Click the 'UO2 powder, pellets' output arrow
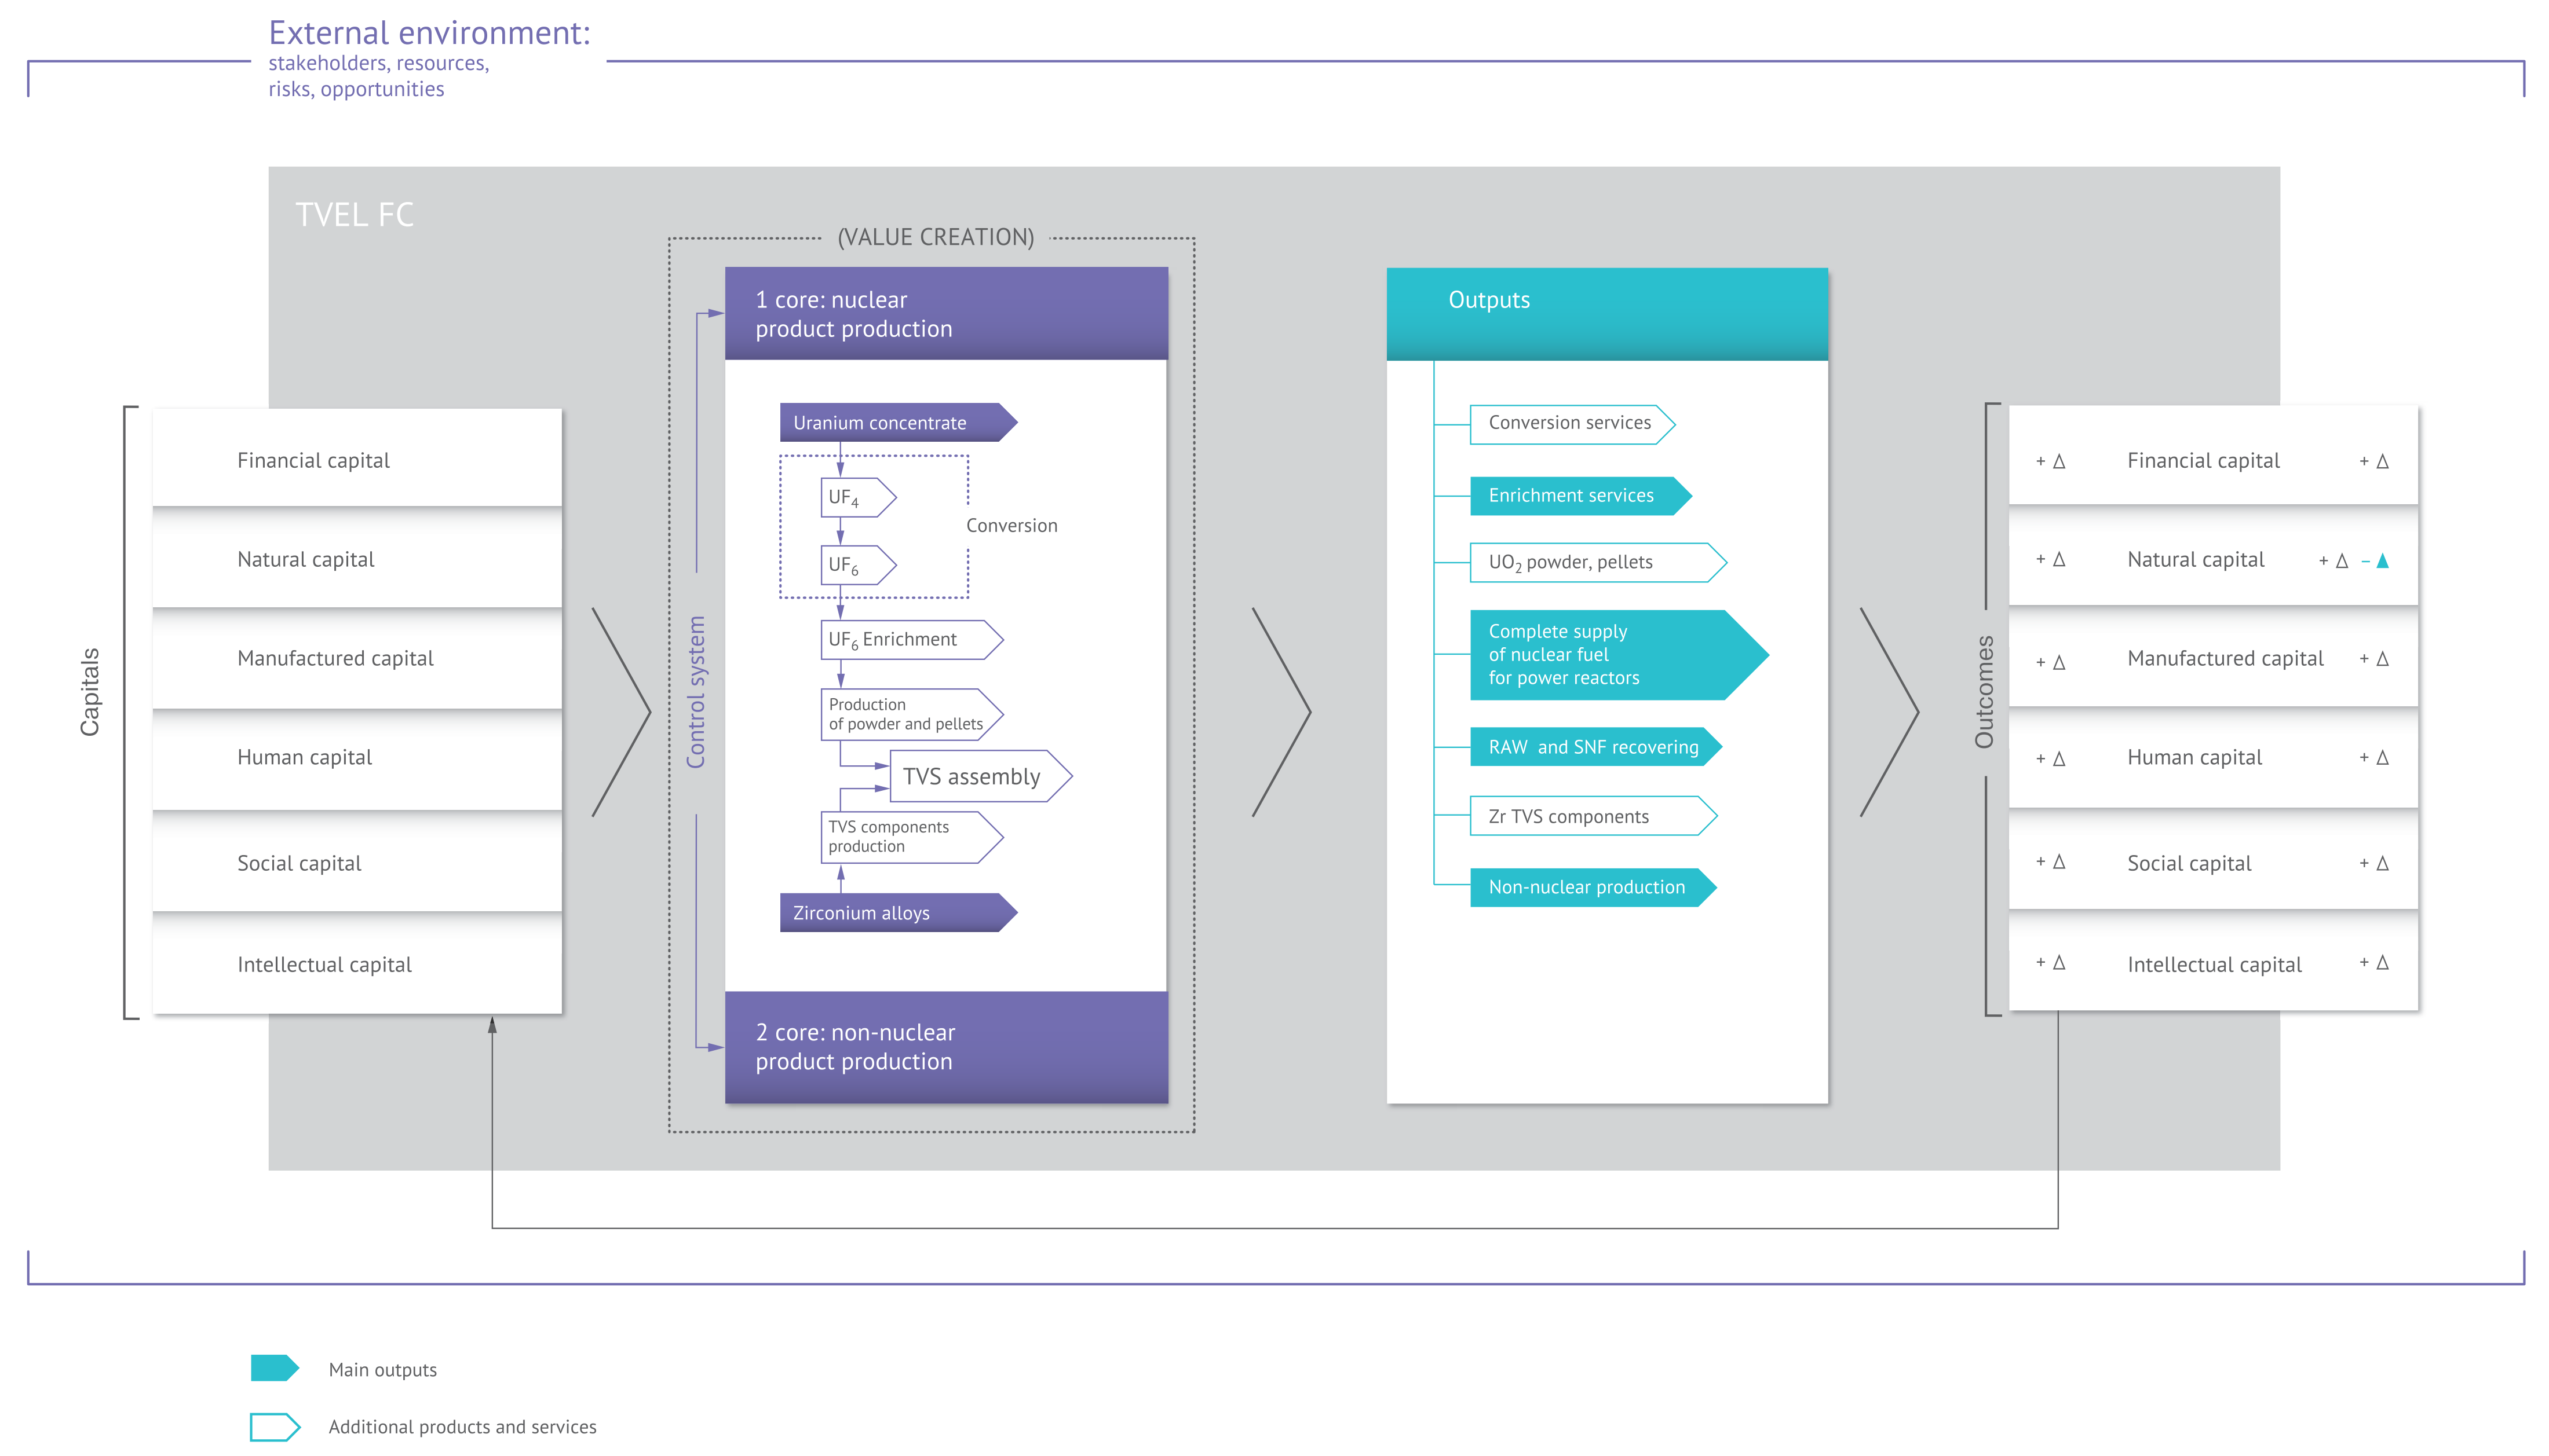Image resolution: width=2549 pixels, height=1456 pixels. pos(1598,562)
